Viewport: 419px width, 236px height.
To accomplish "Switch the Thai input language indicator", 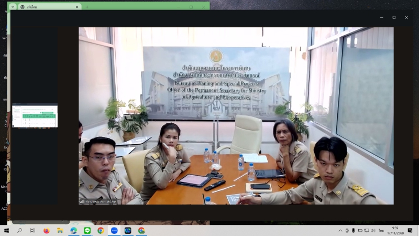I will [381, 230].
